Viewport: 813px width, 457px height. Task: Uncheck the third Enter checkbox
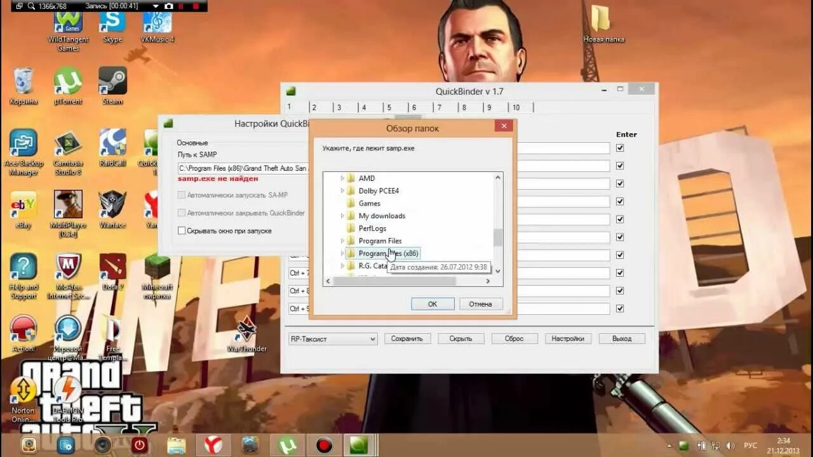(620, 183)
